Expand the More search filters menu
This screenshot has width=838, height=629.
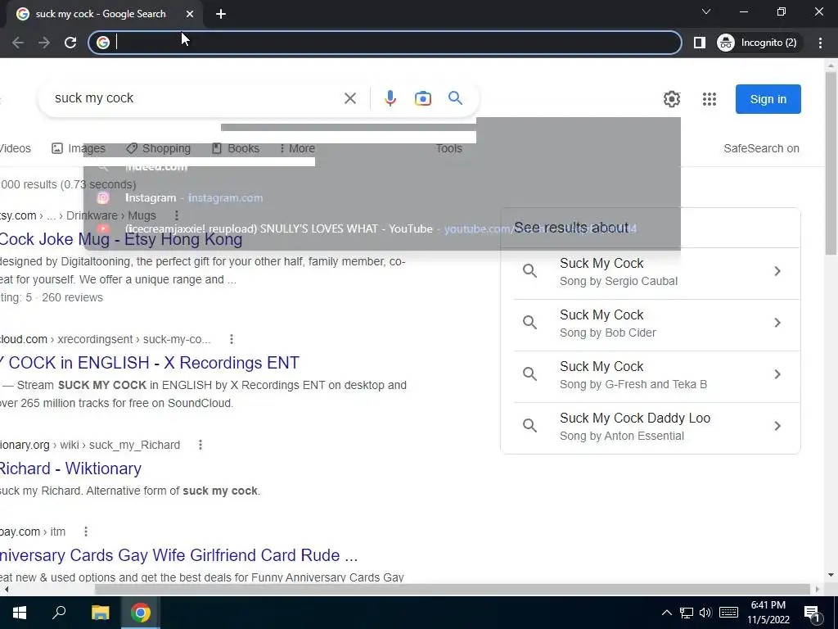297,149
